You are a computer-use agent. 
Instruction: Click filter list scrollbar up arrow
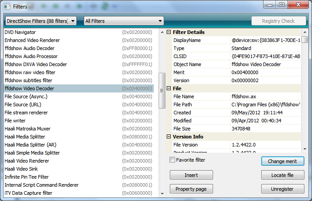click(x=162, y=32)
